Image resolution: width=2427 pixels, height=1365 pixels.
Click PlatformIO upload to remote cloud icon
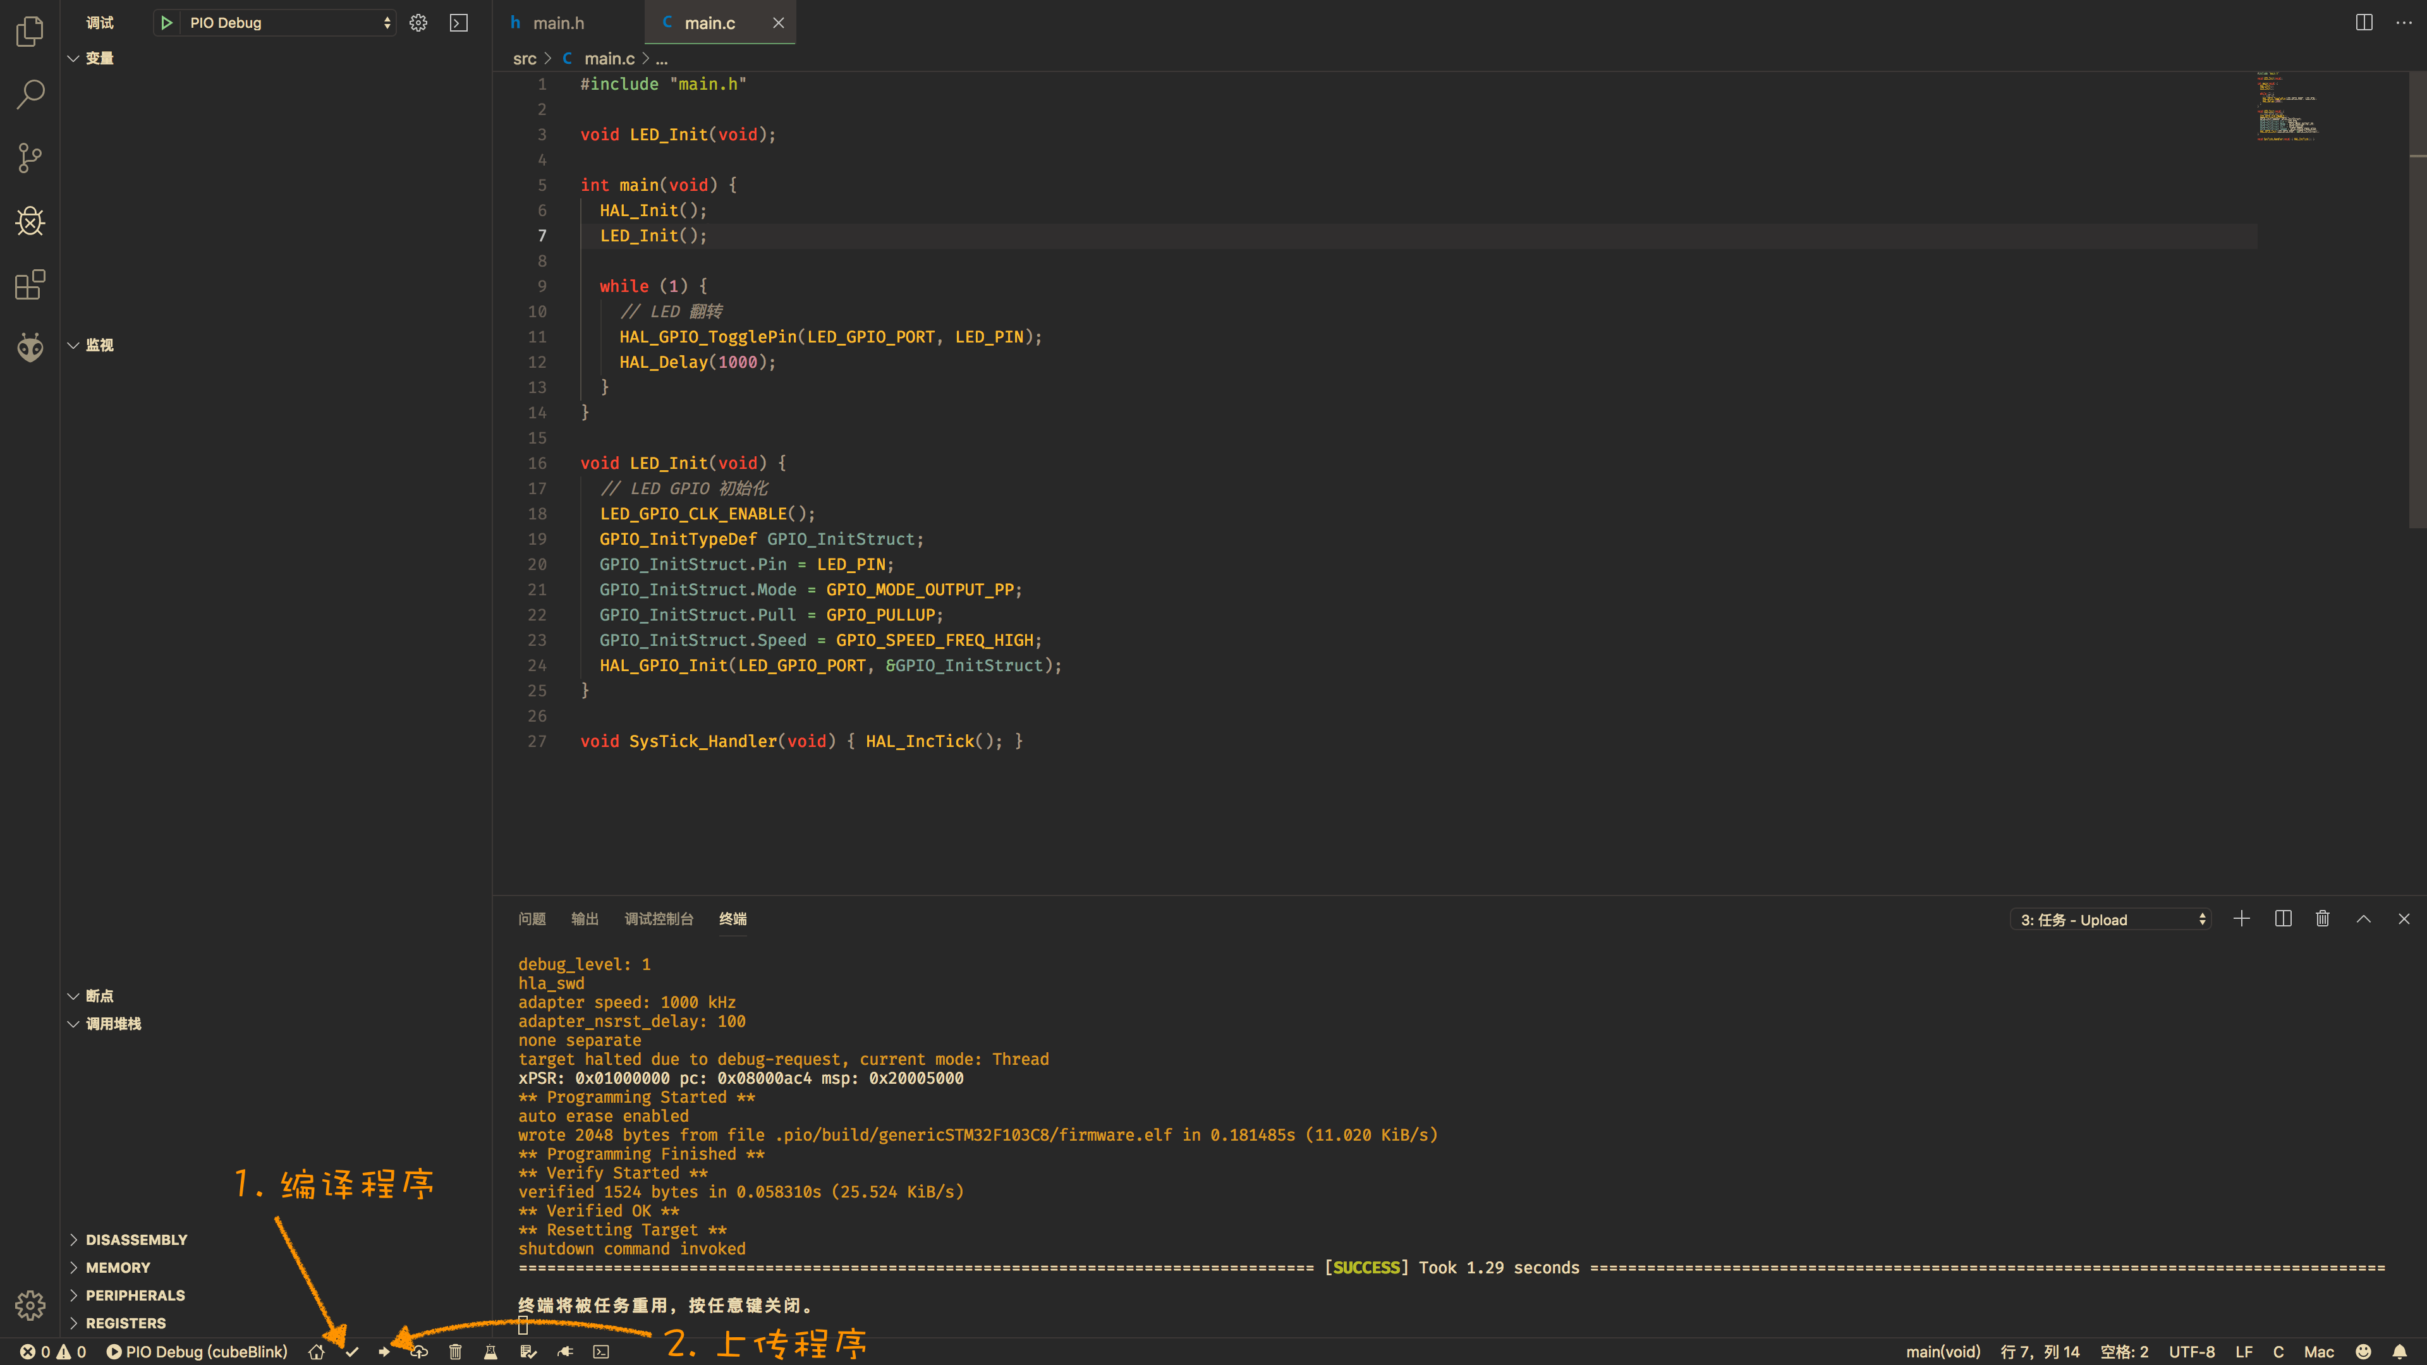click(x=419, y=1352)
